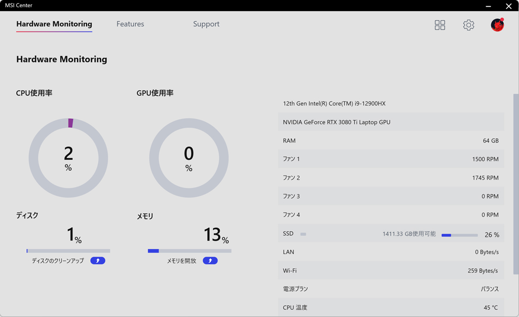Click the 'MSI Center' window title
Image resolution: width=519 pixels, height=317 pixels.
[x=19, y=5]
